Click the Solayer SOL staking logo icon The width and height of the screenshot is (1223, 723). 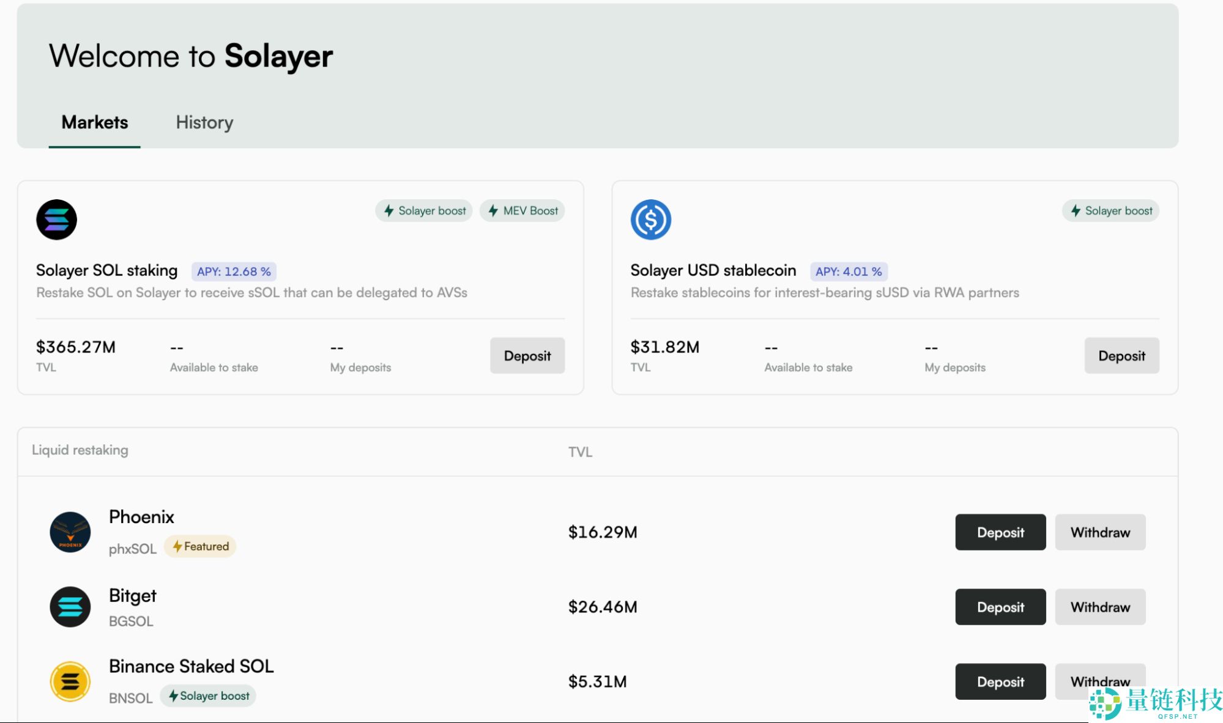(56, 219)
